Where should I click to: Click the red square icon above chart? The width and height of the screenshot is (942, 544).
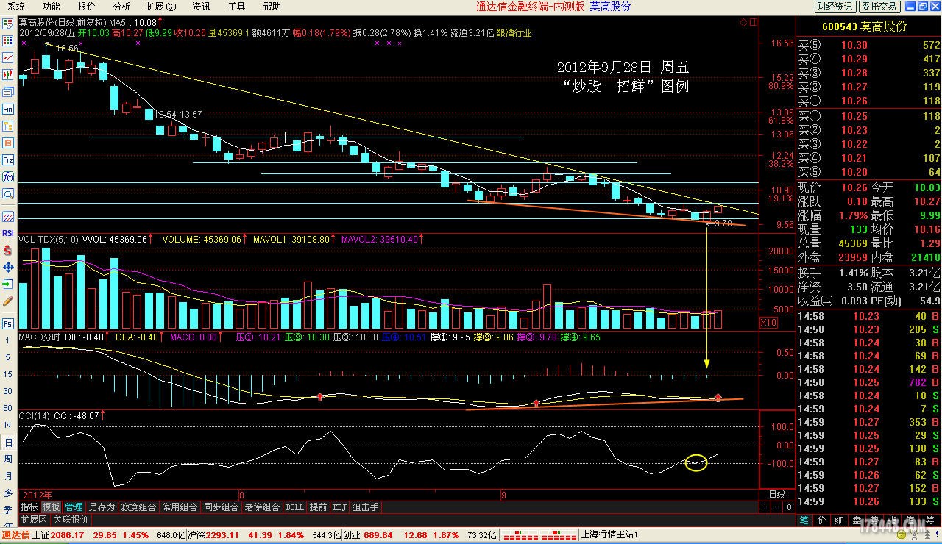pyautogui.click(x=754, y=22)
